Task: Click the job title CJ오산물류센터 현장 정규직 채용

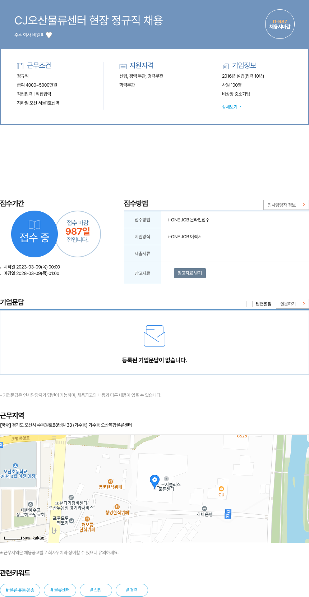Action: [88, 20]
